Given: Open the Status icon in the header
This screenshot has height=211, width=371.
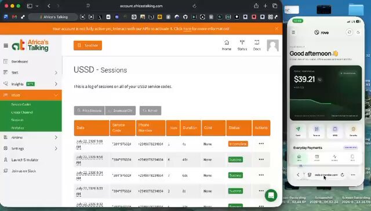Looking at the screenshot, I should (242, 45).
